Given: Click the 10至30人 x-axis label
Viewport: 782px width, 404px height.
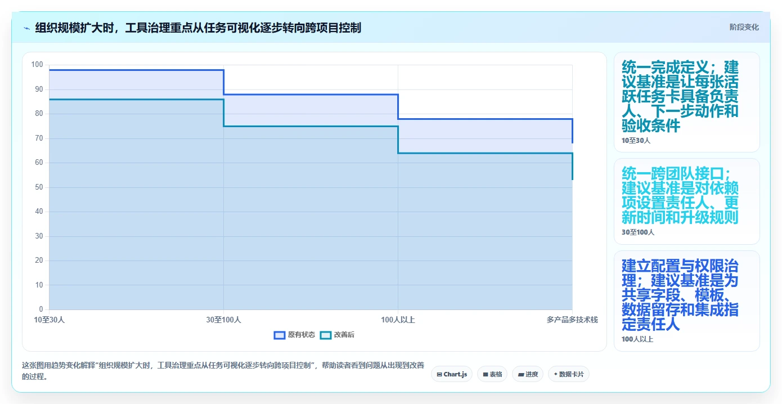Looking at the screenshot, I should click(x=50, y=320).
